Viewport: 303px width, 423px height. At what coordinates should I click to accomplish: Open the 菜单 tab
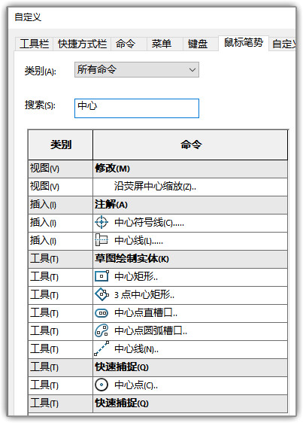161,44
